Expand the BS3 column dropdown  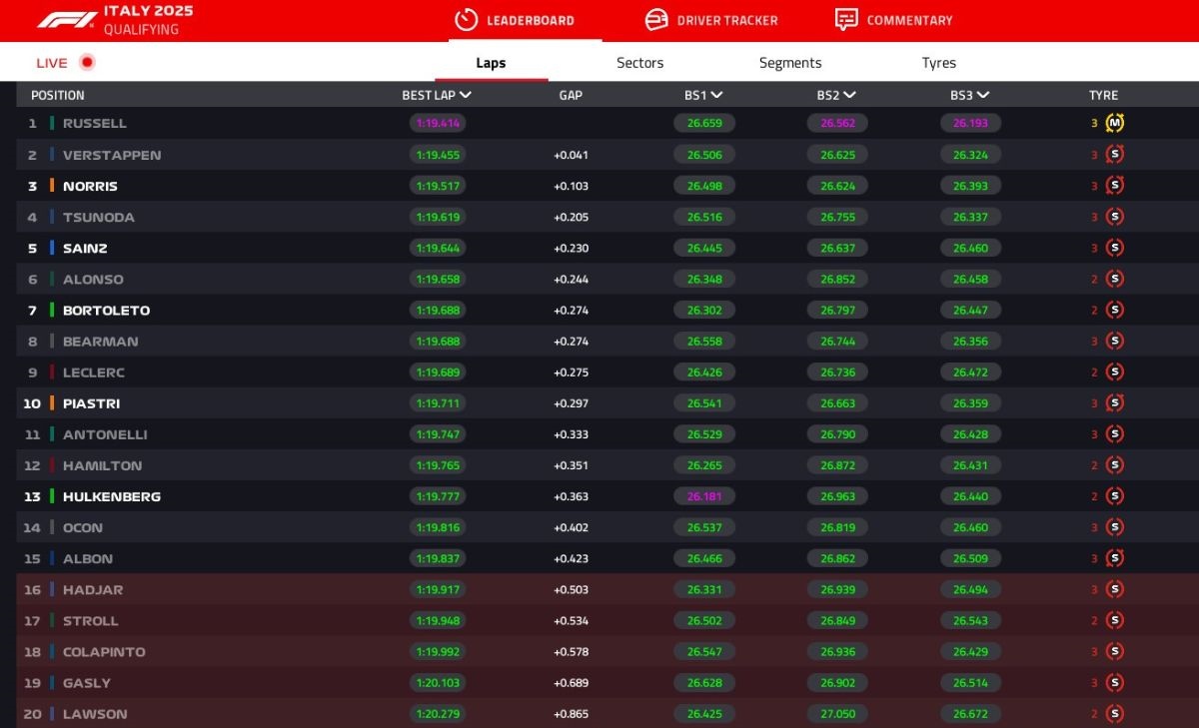pos(983,96)
